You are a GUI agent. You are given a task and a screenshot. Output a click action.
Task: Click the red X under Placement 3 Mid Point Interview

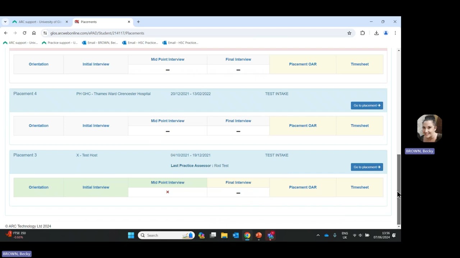[x=167, y=192]
